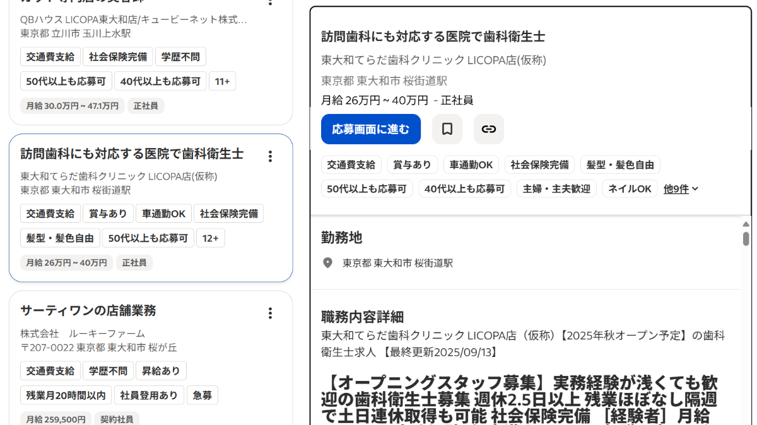Open job title 訪問歯科にも対応する医院で歯科衛生士 in list
This screenshot has width=757, height=425.
(x=132, y=154)
